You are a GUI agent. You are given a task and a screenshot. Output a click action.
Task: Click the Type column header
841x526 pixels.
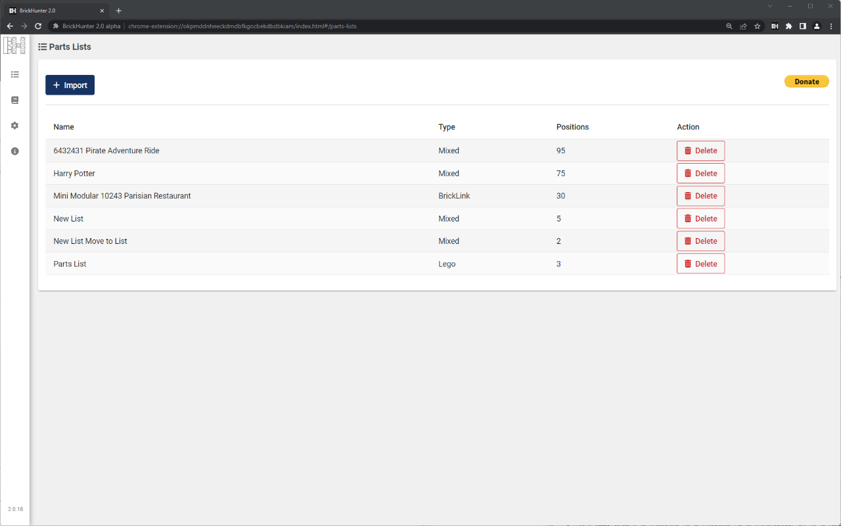pyautogui.click(x=447, y=127)
